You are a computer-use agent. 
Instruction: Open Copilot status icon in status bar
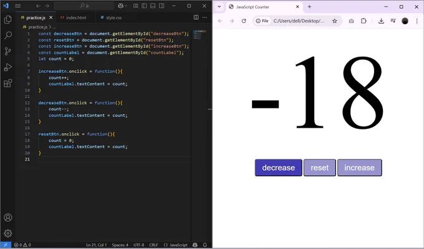pos(195,245)
